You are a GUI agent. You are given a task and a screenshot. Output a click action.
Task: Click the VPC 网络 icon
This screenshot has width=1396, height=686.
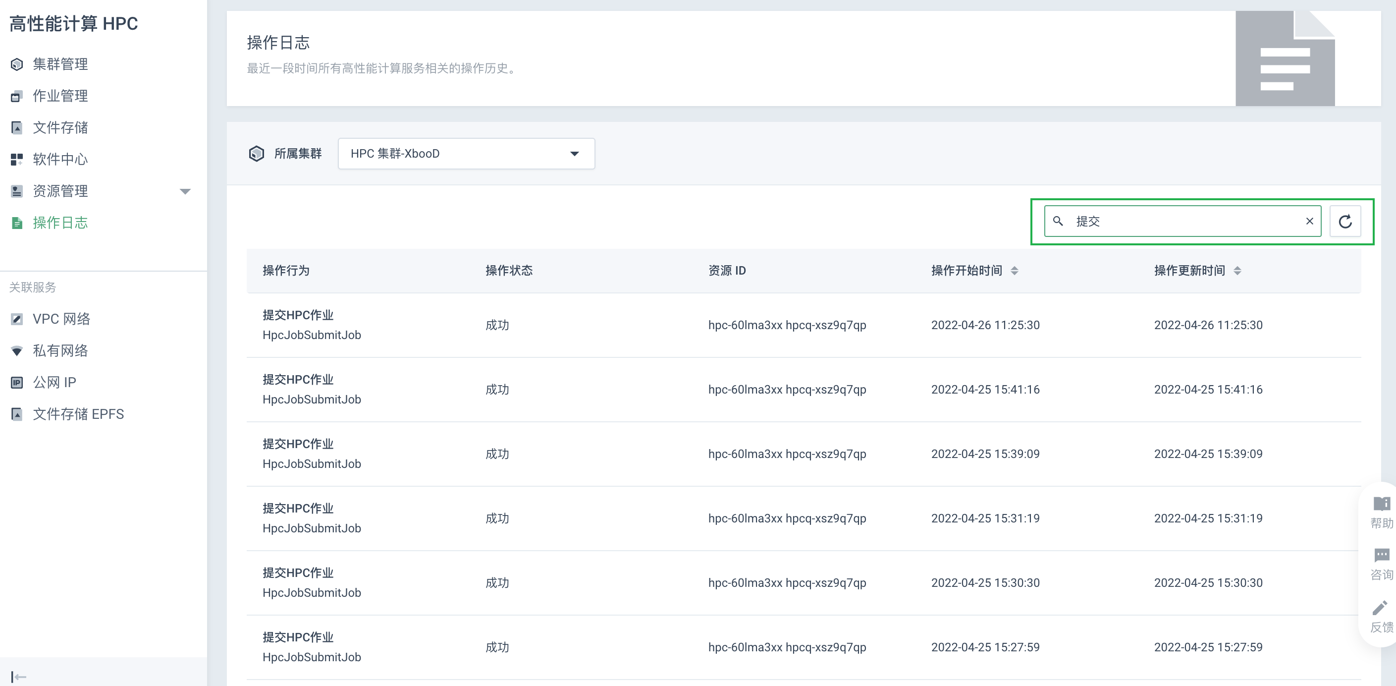[x=17, y=319]
